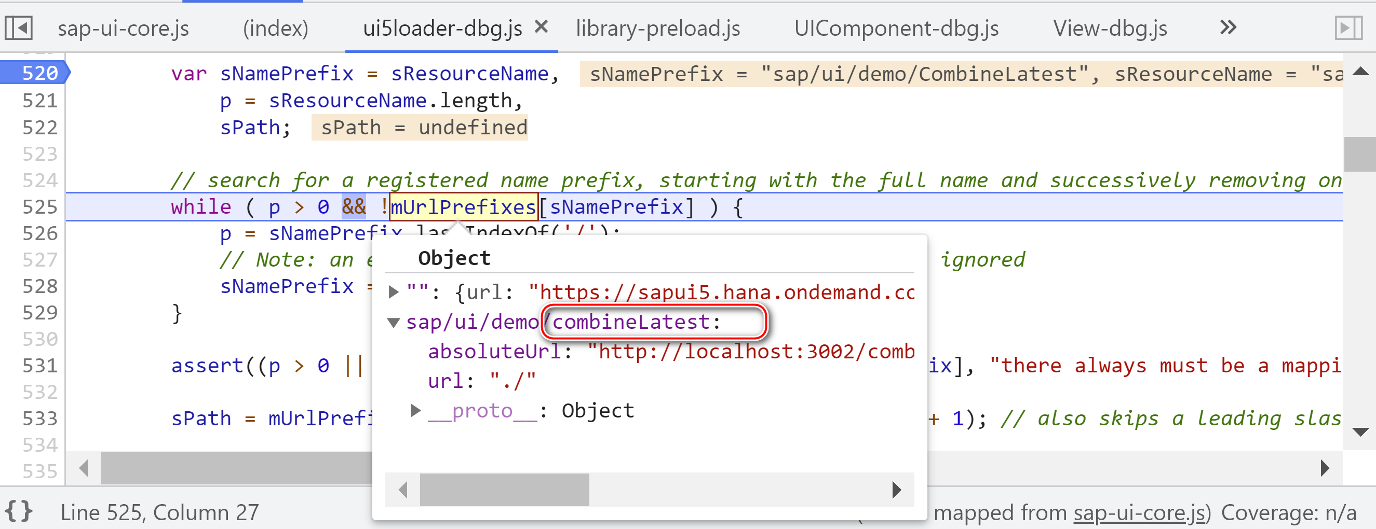The height and width of the screenshot is (529, 1376).
Task: Click the editor vertical scrollbar up arrow
Action: (1360, 72)
